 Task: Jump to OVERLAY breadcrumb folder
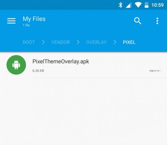[x=96, y=42]
